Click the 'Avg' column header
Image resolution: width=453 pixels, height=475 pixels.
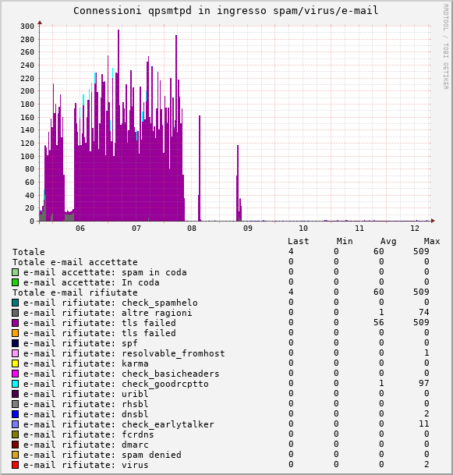tap(388, 242)
